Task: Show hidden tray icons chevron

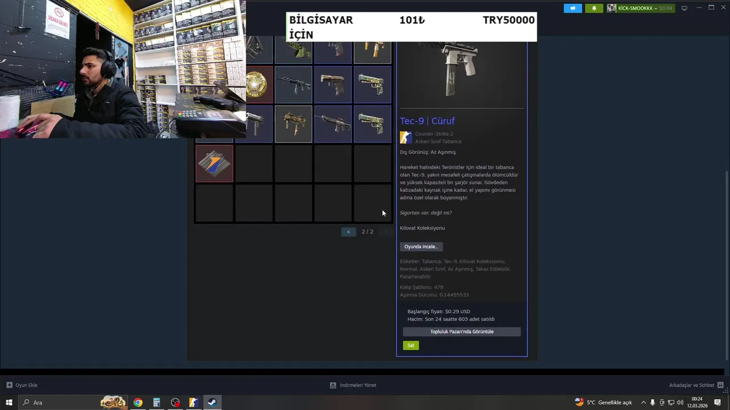Action: (643, 403)
